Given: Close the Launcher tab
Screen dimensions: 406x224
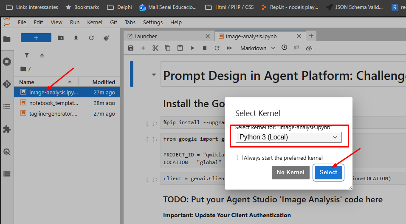Looking at the screenshot, I should point(208,36).
